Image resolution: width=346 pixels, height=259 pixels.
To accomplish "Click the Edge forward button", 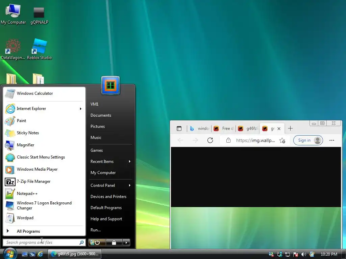I will point(195,140).
